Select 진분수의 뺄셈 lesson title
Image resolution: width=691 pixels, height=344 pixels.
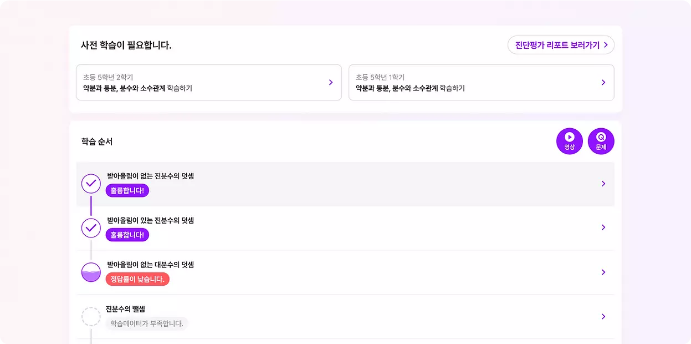coord(125,309)
